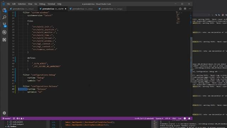Viewport: 227px width, 128px height.
Task: Click the master branch indicator
Action: pos(7,118)
